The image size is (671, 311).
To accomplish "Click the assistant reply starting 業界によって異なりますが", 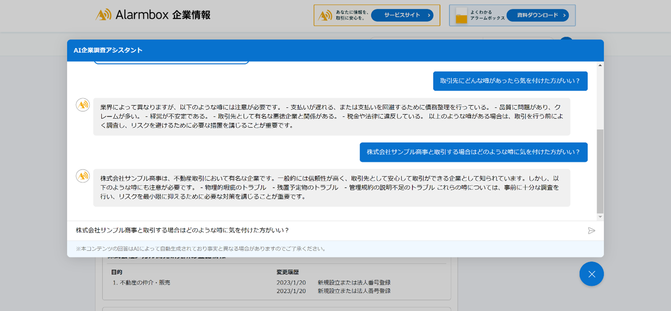I will pyautogui.click(x=332, y=117).
